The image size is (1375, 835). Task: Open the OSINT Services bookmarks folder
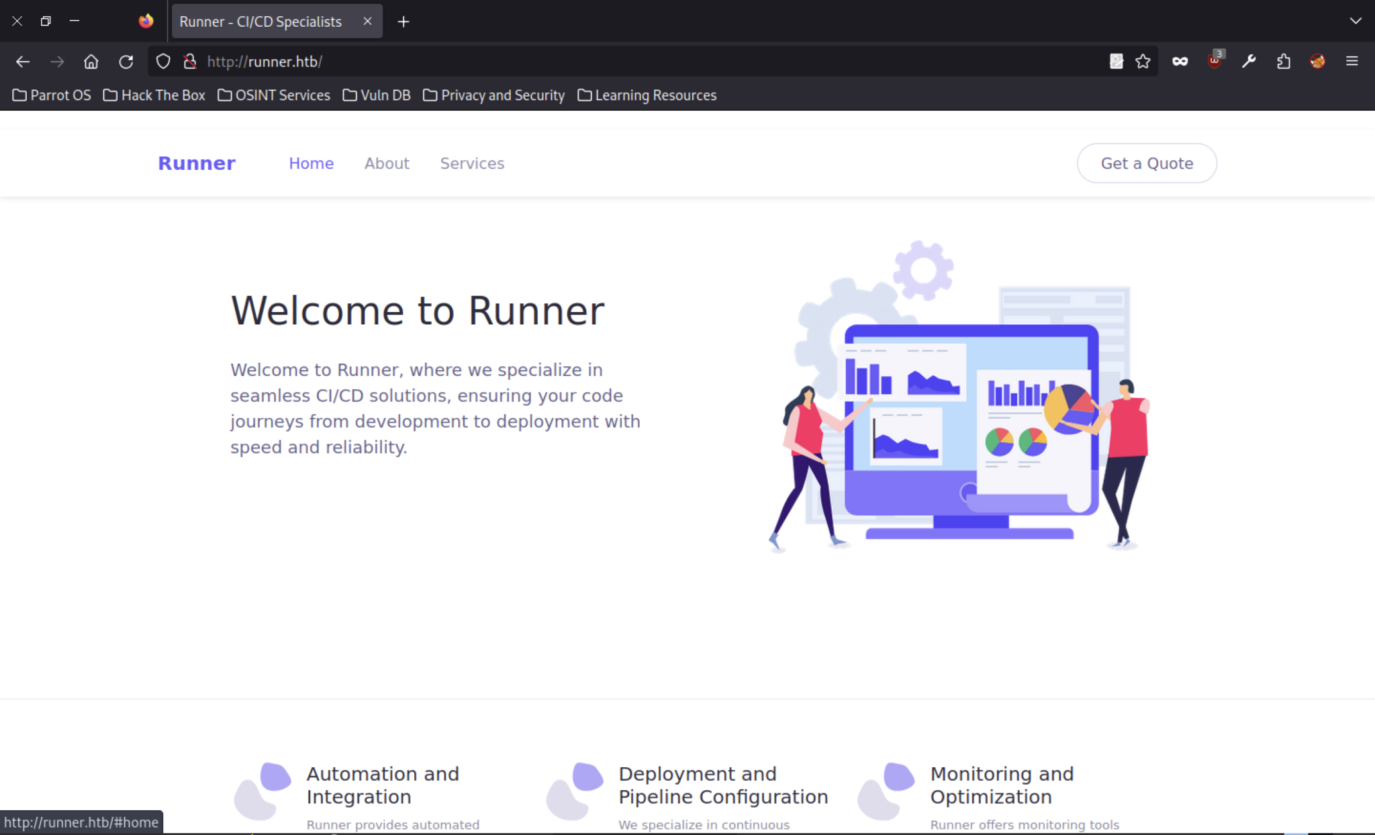point(274,95)
